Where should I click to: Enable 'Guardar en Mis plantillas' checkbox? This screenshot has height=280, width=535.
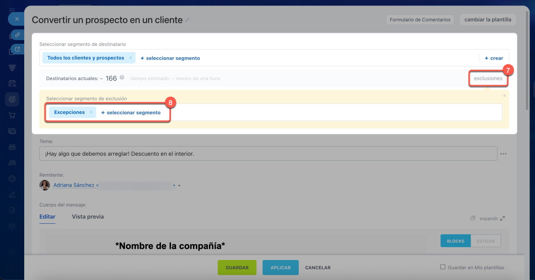[x=443, y=267]
